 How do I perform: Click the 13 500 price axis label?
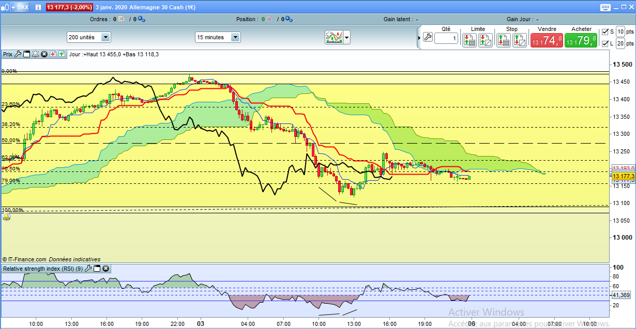(x=622, y=65)
